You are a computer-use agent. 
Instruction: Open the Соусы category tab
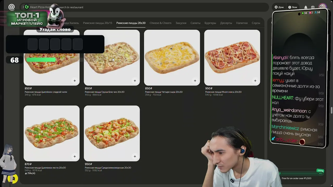pos(256,23)
